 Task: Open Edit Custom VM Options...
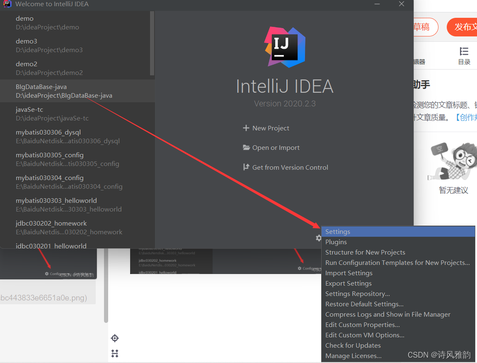[x=398, y=335]
